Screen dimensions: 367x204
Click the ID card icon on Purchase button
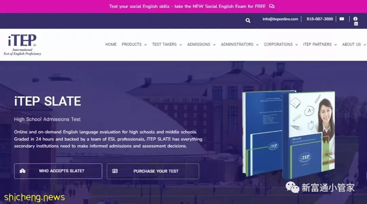[x=115, y=171]
